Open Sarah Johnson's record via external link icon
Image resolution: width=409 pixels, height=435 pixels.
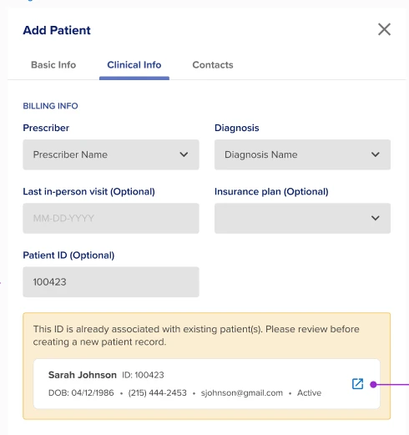point(357,384)
